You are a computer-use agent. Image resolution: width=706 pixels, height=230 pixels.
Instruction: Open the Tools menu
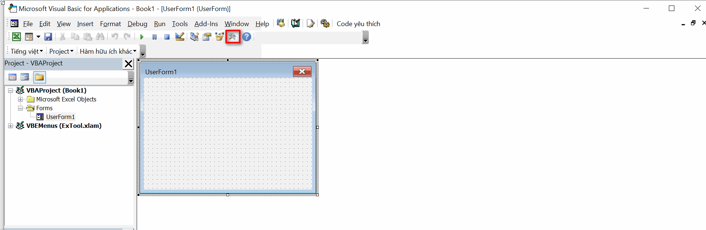(x=180, y=24)
